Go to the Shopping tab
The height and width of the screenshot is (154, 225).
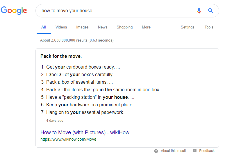click(124, 27)
